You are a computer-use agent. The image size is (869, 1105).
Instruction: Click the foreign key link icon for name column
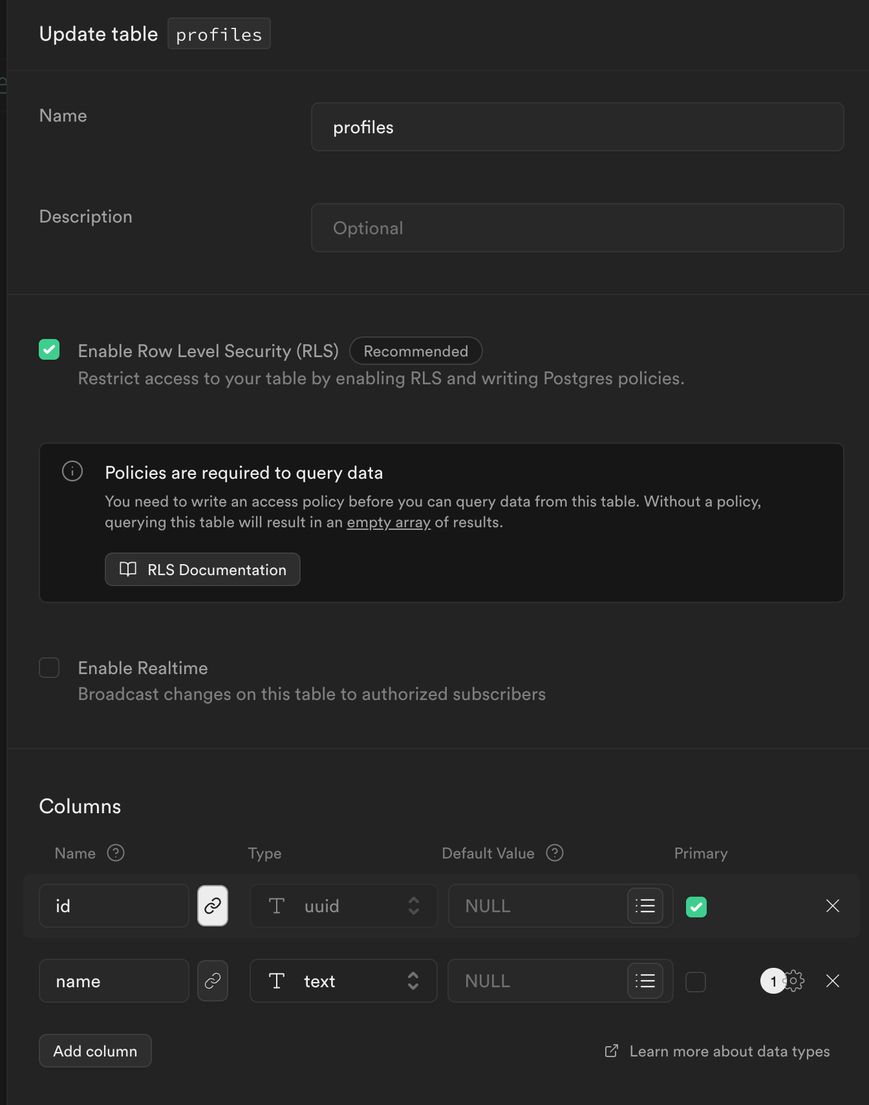(213, 981)
